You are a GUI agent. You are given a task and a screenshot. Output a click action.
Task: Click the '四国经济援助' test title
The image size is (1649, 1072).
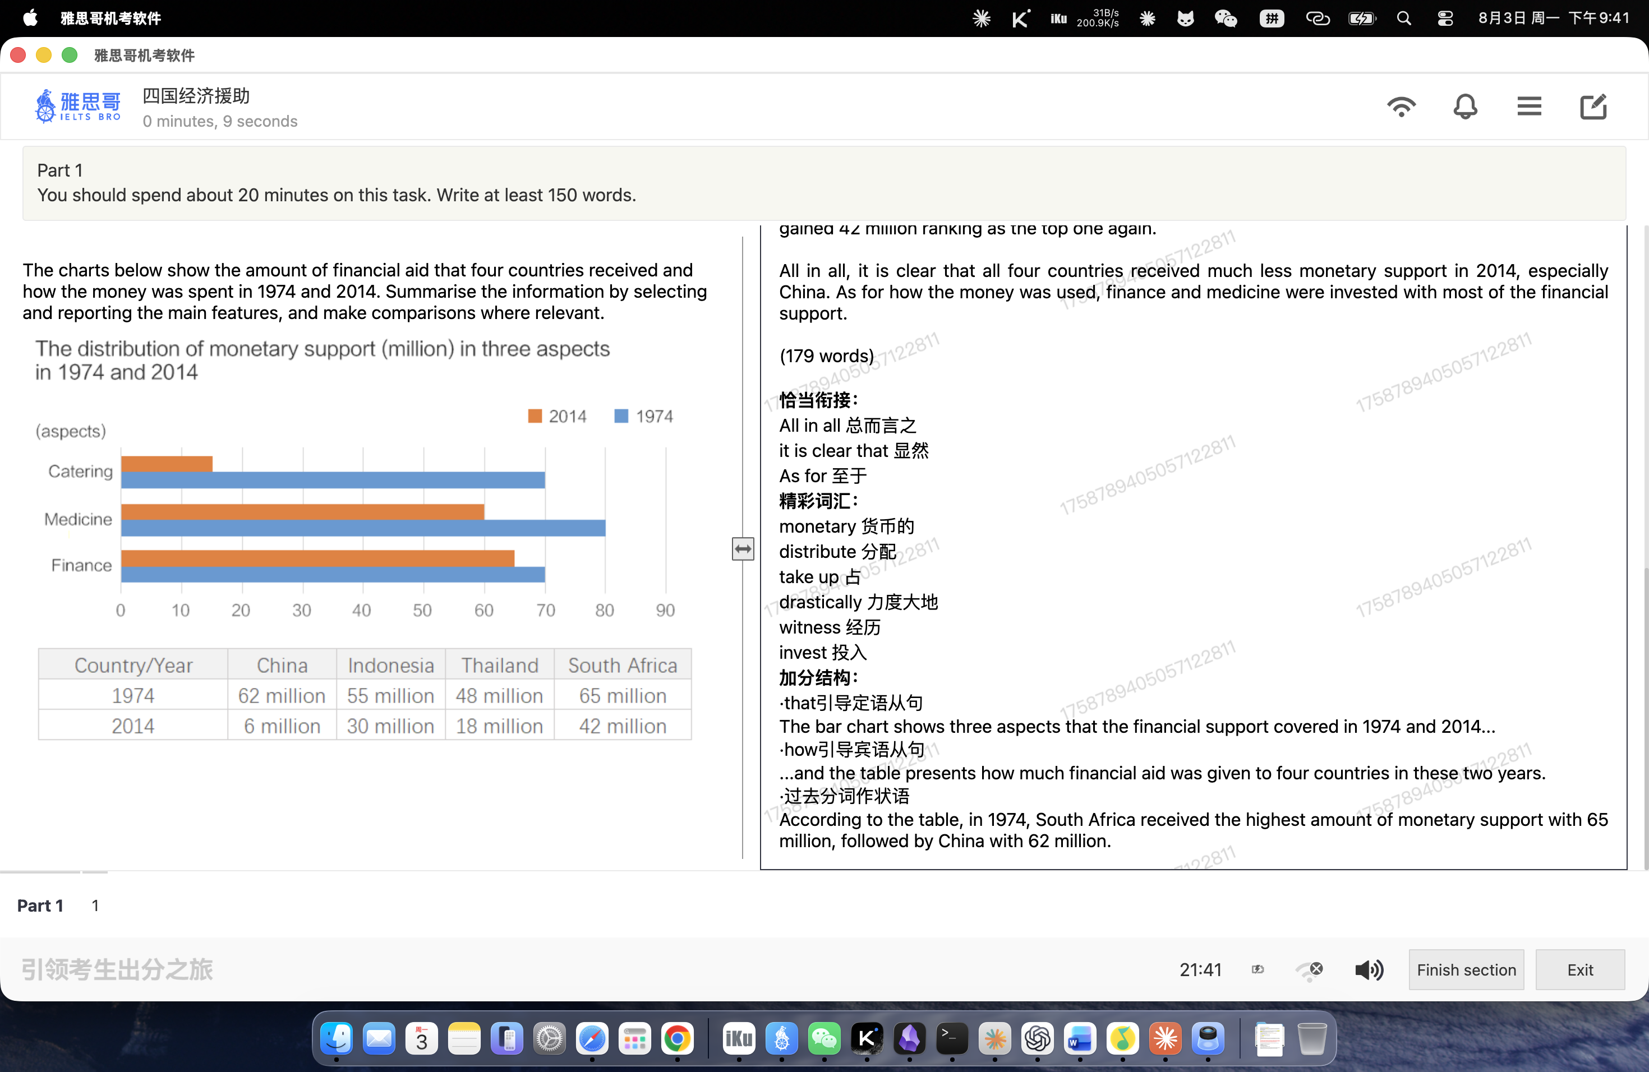click(x=196, y=95)
